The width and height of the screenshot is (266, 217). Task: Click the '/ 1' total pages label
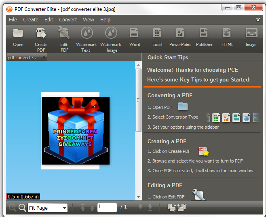click(124, 207)
